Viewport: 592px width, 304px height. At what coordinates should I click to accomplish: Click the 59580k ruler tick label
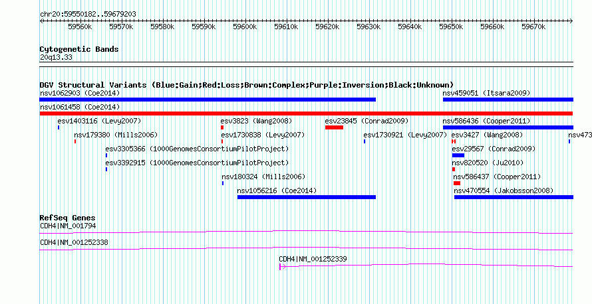coord(163,27)
